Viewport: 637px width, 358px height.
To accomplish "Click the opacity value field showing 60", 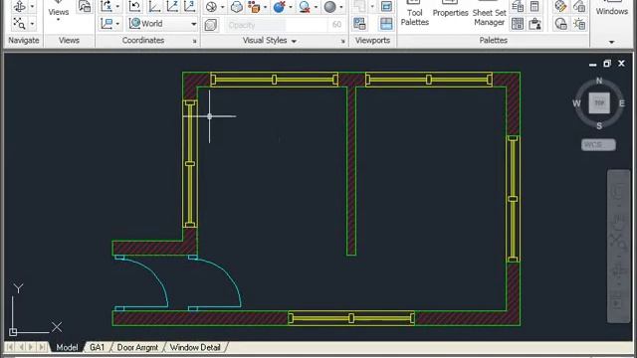I will 336,25.
